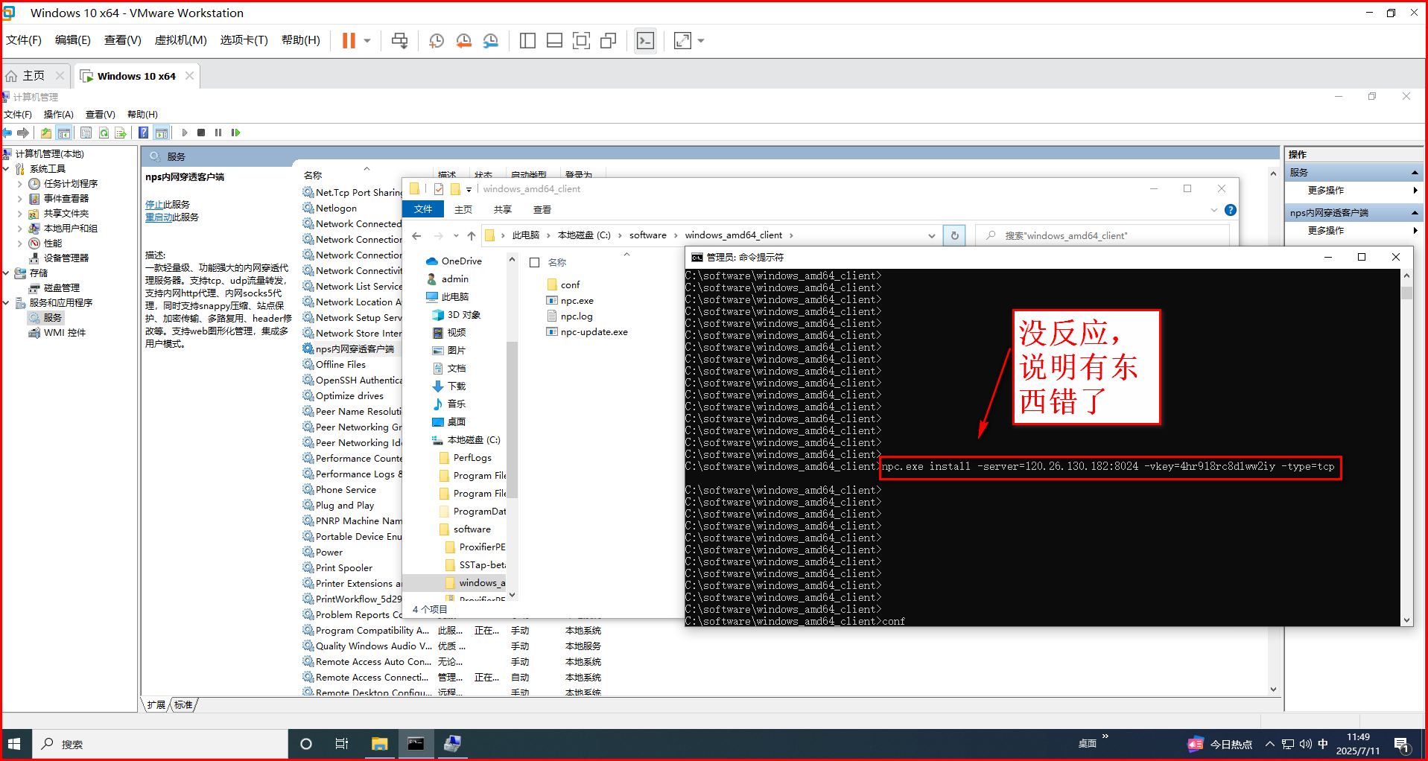Click the export list icon

coord(121,133)
